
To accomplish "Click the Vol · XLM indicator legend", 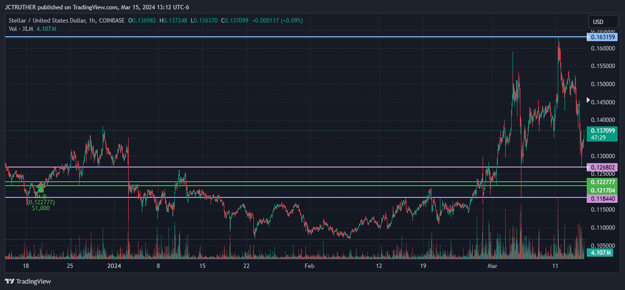I will pyautogui.click(x=21, y=29).
